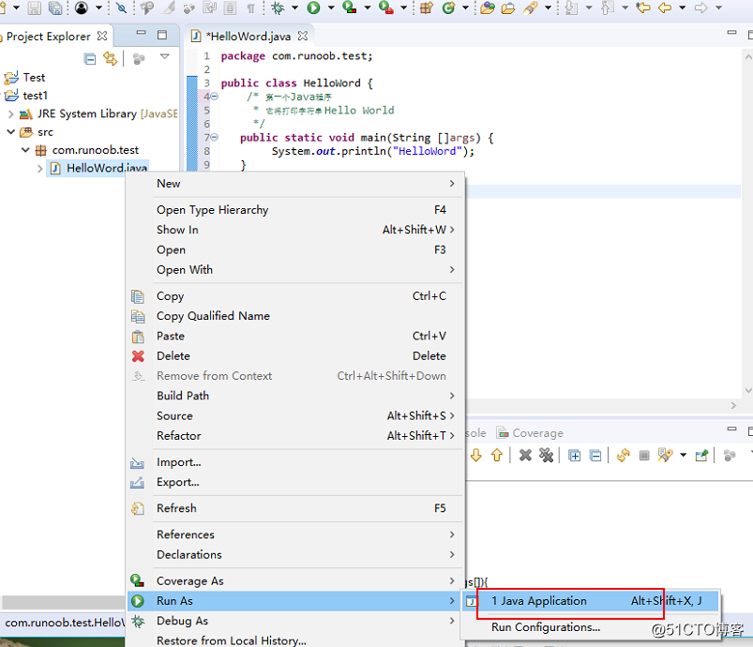This screenshot has height=647, width=753.
Task: Toggle Skip All Breakpoints in toolbar
Action: [x=122, y=8]
